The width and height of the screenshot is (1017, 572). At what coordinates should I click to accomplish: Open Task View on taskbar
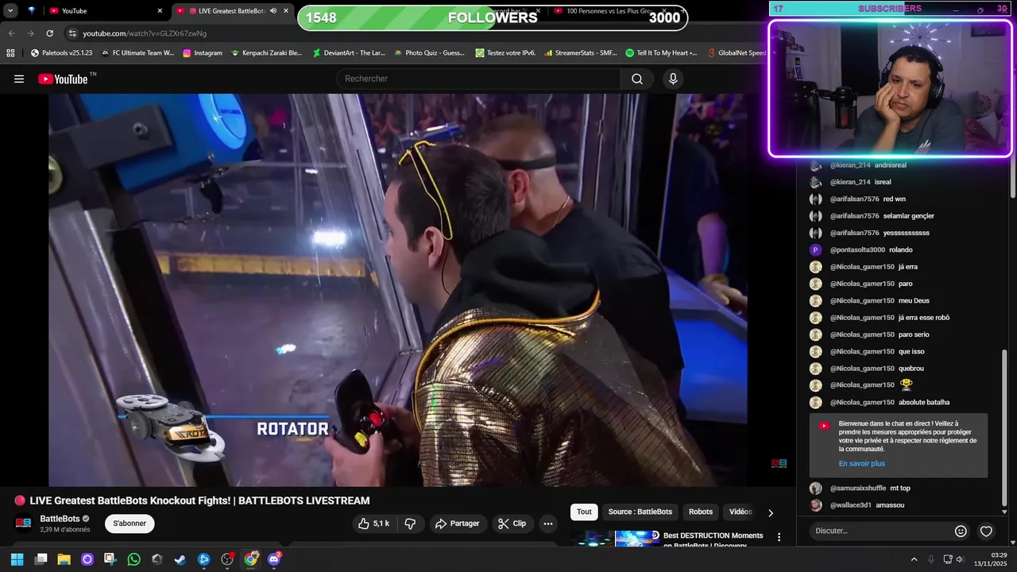pyautogui.click(x=41, y=559)
